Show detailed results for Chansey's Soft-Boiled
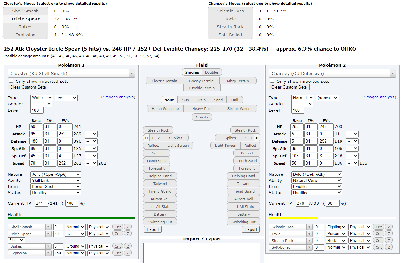This screenshot has height=263, width=403. coord(230,35)
